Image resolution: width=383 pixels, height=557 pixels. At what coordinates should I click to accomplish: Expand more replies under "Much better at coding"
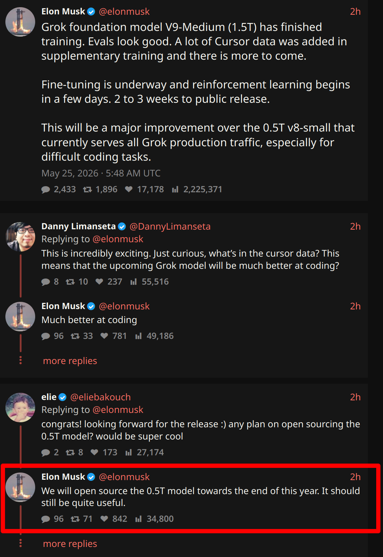coord(70,361)
